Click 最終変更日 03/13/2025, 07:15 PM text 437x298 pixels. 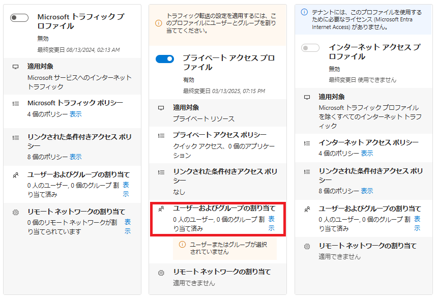(224, 91)
